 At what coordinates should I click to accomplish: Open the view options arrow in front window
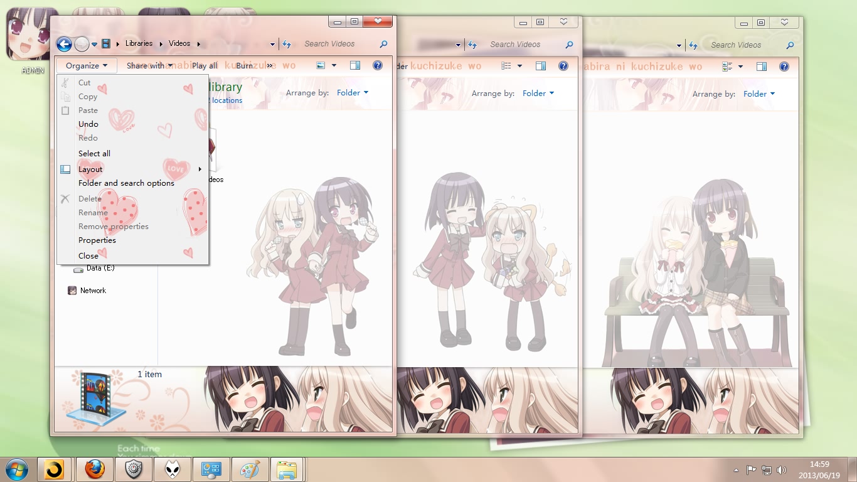[334, 65]
